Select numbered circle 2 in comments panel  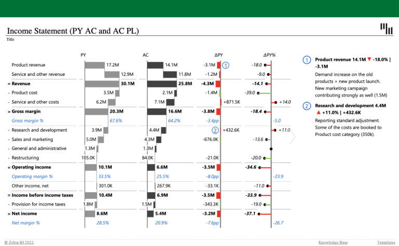pos(307,106)
